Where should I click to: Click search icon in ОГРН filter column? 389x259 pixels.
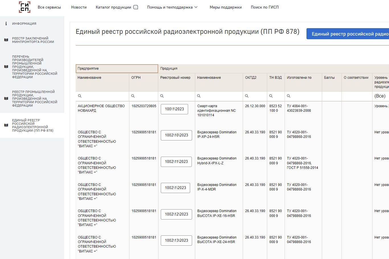click(x=133, y=96)
